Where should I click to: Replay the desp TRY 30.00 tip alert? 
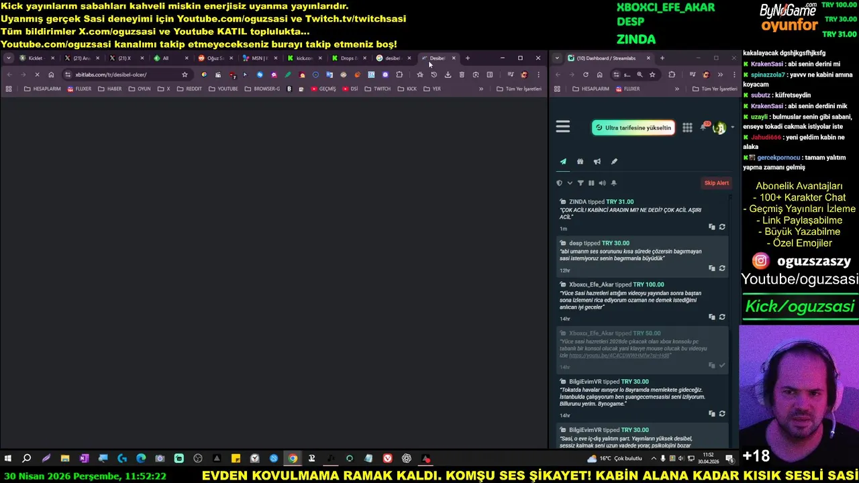(x=722, y=268)
